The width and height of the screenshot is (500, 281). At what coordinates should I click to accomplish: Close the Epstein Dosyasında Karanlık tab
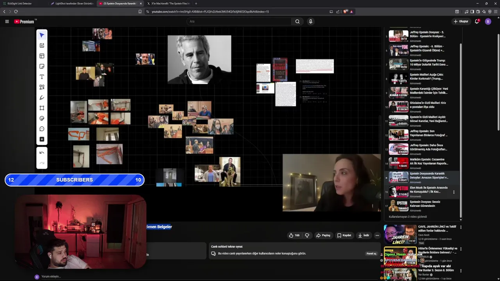(x=141, y=4)
